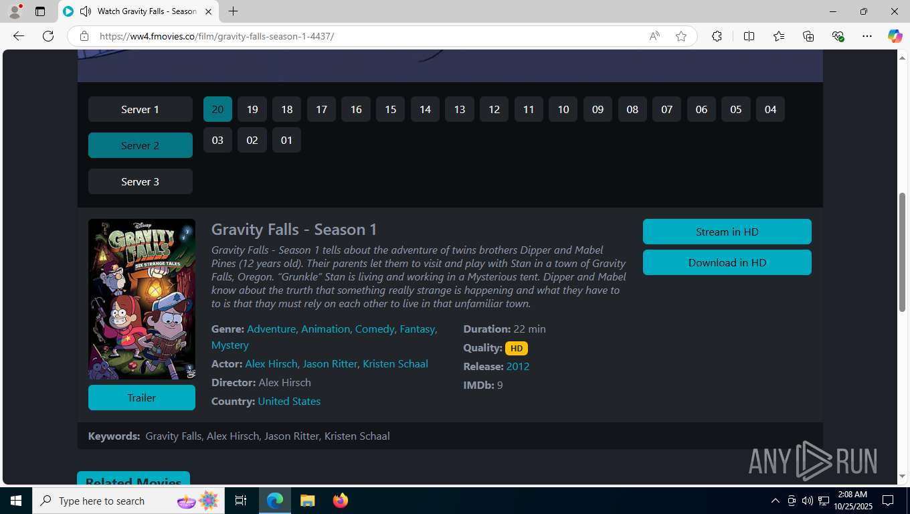
Task: Play episode 17
Action: pyautogui.click(x=321, y=109)
